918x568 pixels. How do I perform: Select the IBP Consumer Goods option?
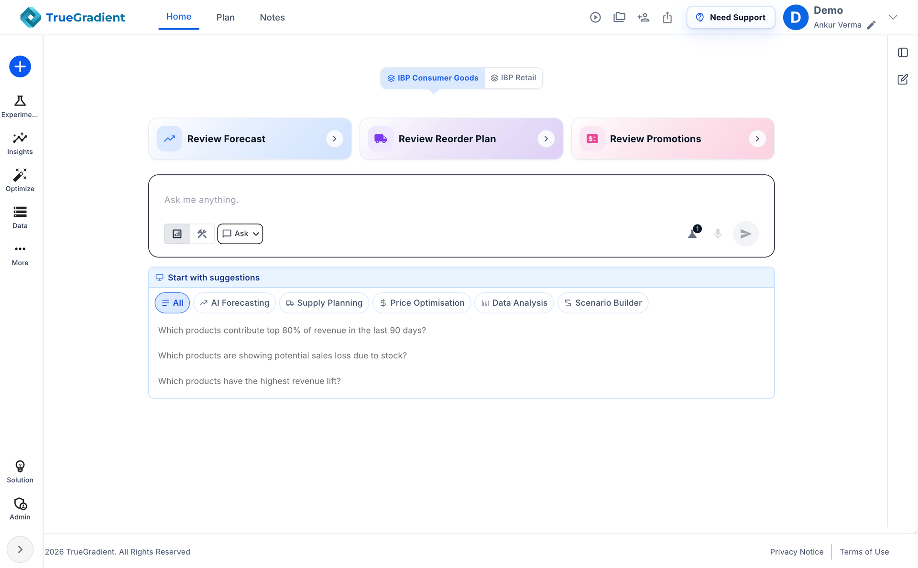tap(433, 78)
